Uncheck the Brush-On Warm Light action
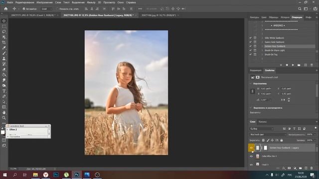 click(250, 50)
